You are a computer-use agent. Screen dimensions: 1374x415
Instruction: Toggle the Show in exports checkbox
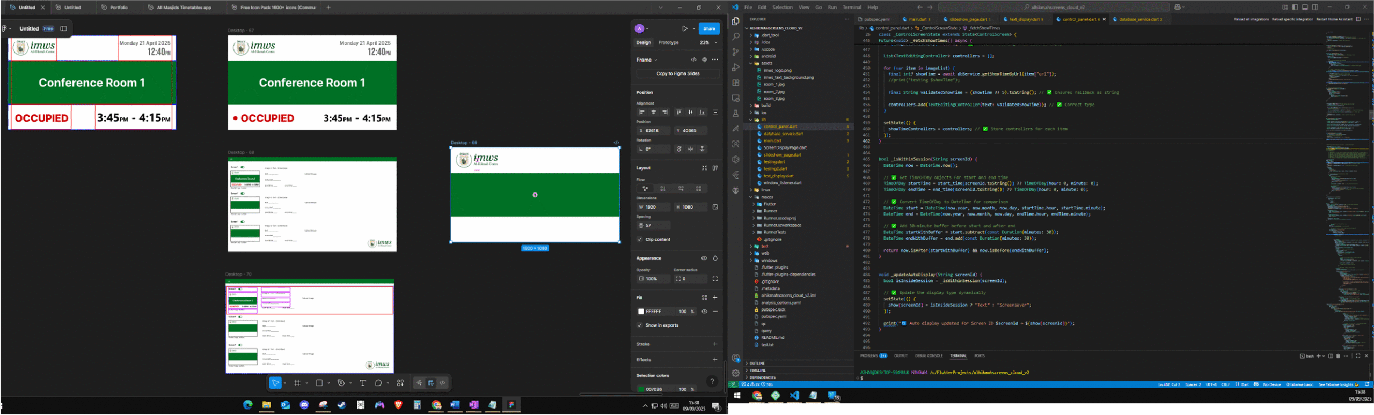(x=639, y=325)
